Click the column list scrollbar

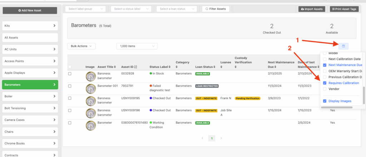[364, 95]
